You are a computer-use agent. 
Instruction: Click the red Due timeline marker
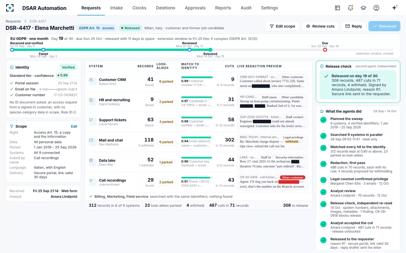point(325,50)
